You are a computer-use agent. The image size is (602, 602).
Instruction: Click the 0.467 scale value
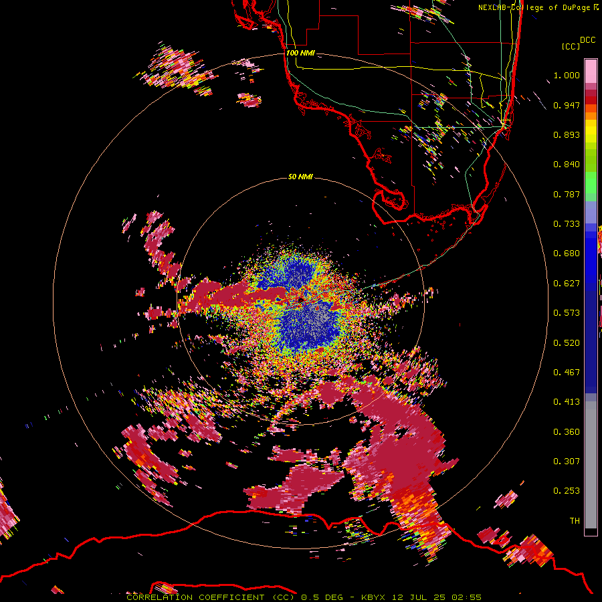[x=567, y=373]
